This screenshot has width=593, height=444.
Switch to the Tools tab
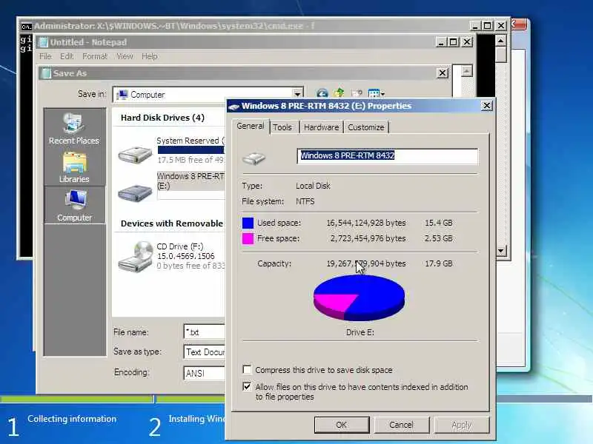(282, 127)
